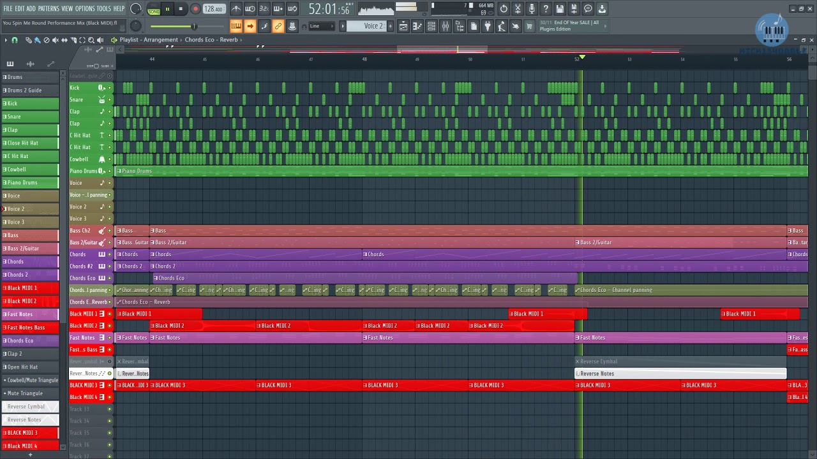Toggle the metronome icon
The image size is (817, 459).
click(x=236, y=9)
